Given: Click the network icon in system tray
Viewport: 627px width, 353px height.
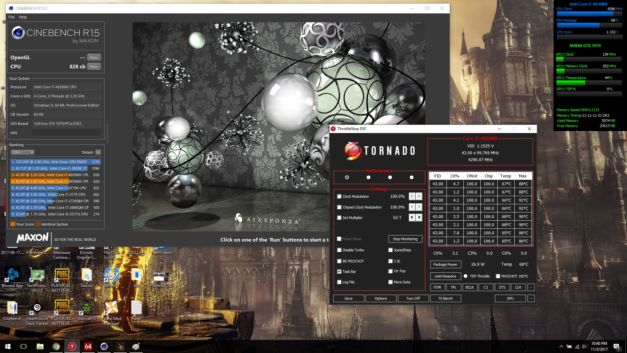Looking at the screenshot, I should 577,346.
